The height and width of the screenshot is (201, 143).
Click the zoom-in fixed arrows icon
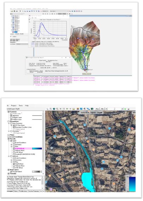click(61, 109)
